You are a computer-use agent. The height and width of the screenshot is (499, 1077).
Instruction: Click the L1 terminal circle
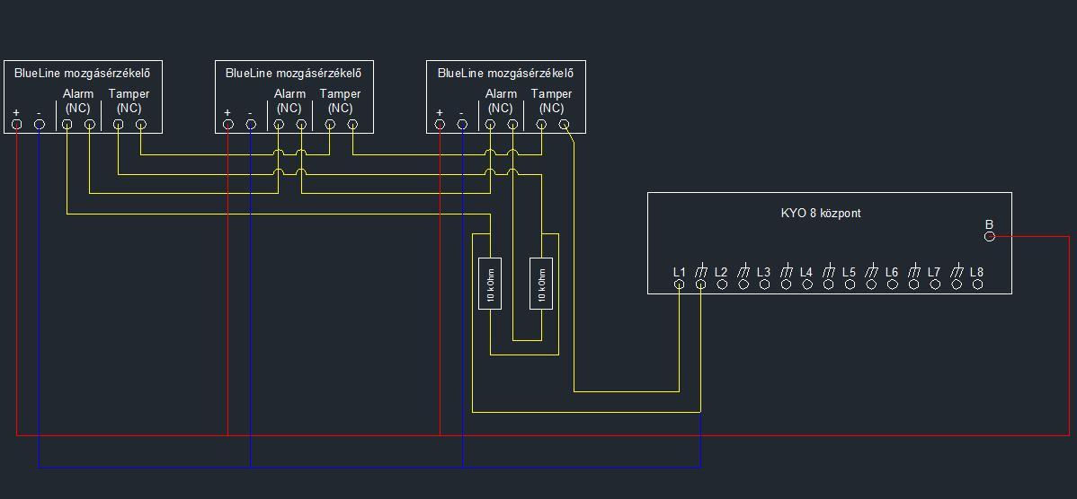680,284
